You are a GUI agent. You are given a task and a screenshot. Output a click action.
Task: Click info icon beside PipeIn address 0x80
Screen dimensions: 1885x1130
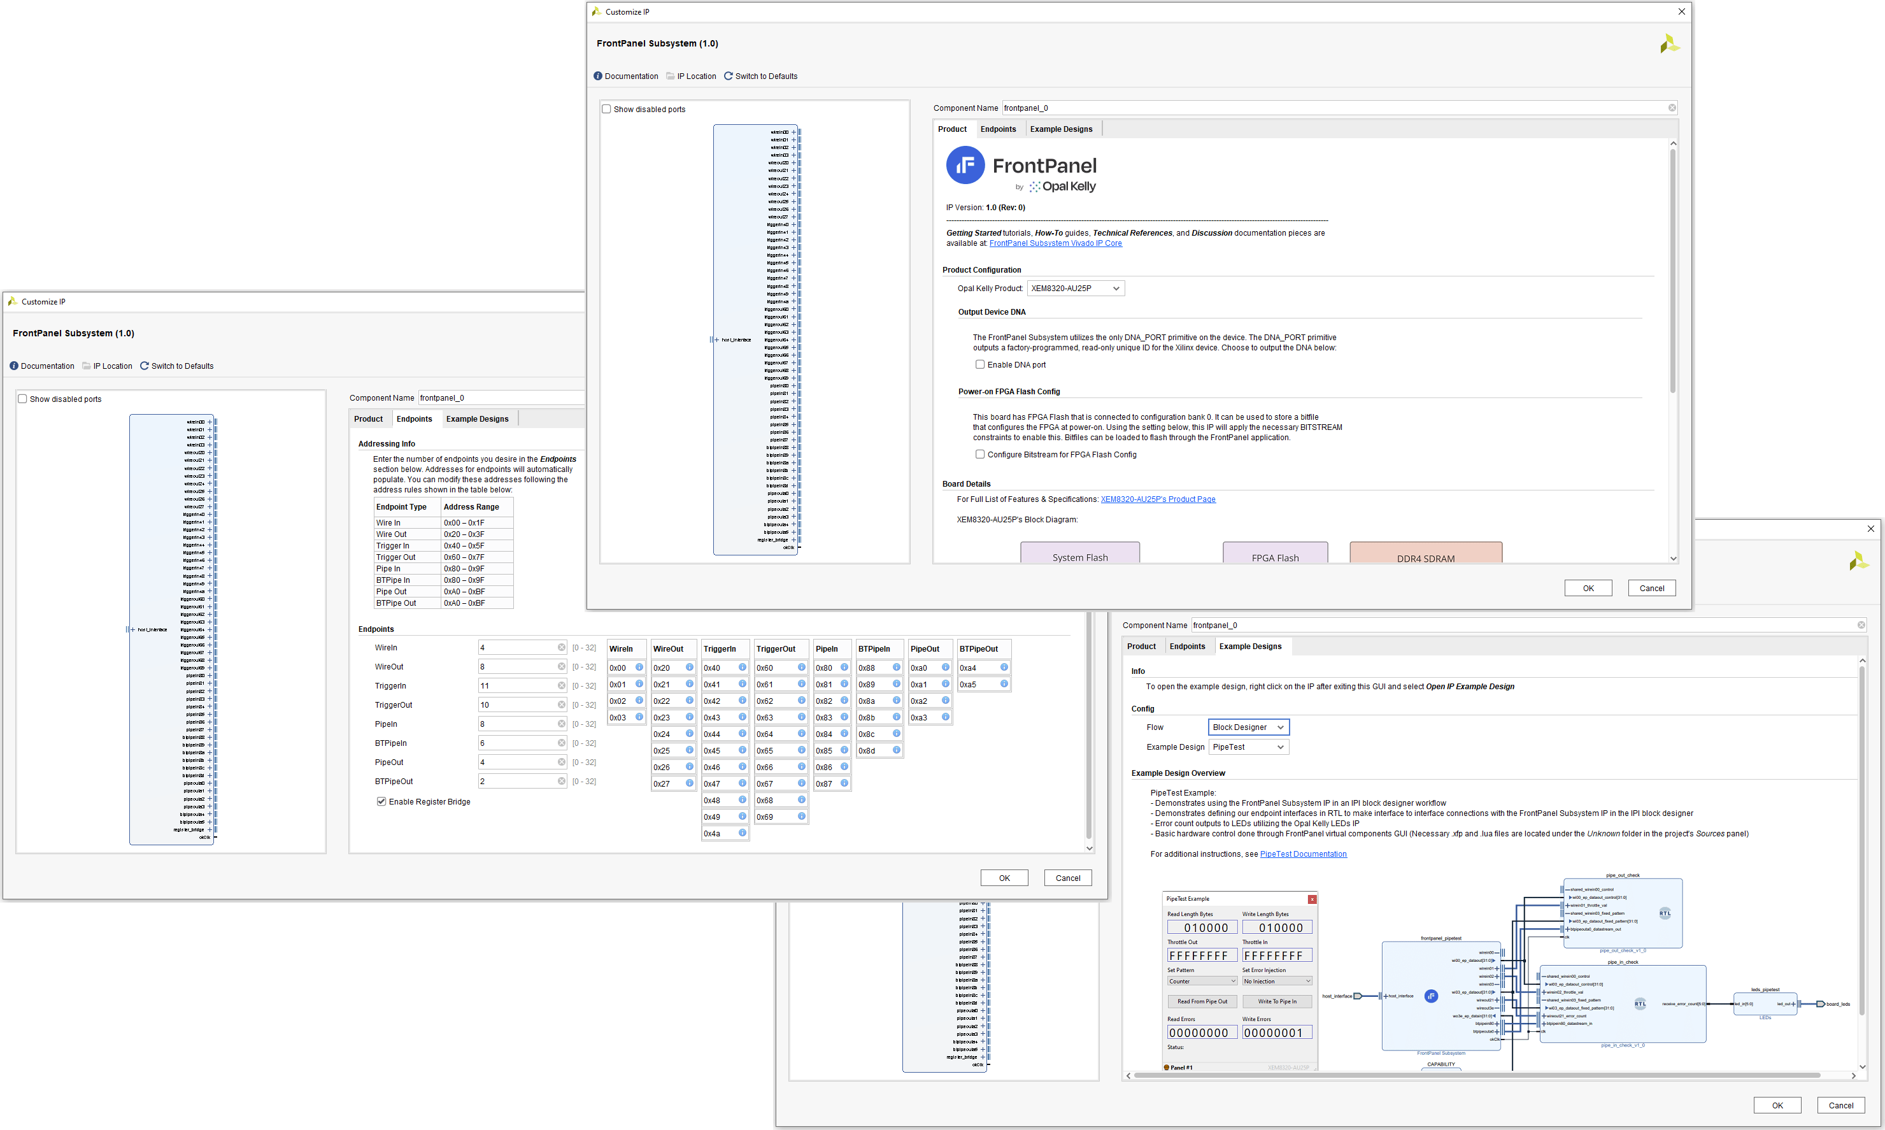pos(844,667)
